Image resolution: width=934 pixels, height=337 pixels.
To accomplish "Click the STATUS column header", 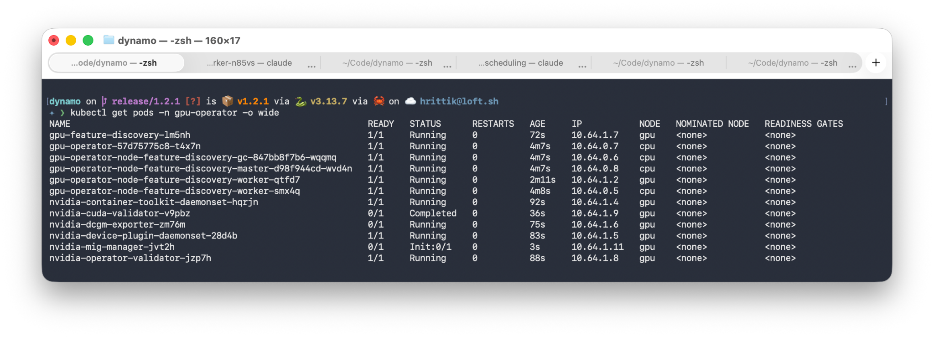I will click(425, 124).
